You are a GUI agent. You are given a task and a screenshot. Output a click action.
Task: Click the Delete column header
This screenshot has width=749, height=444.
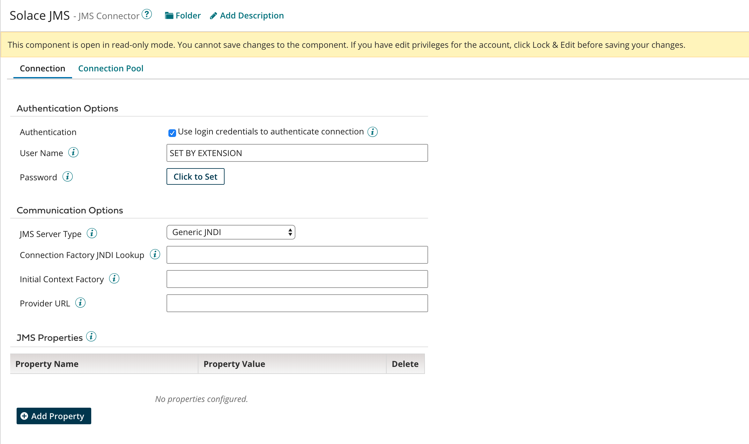(405, 364)
